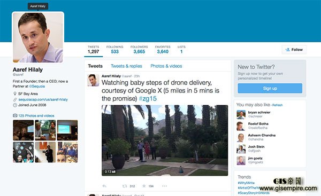Open the Lists count 1
This screenshot has width=321, height=196.
(181, 50)
